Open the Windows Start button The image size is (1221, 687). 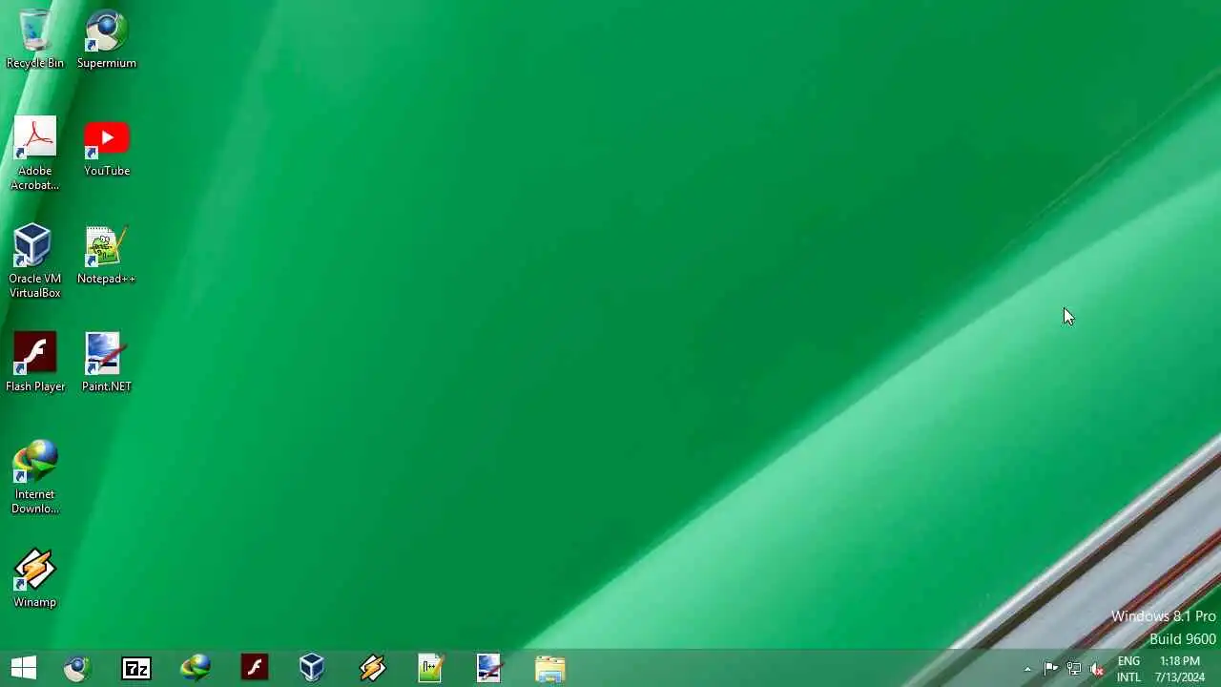point(24,668)
